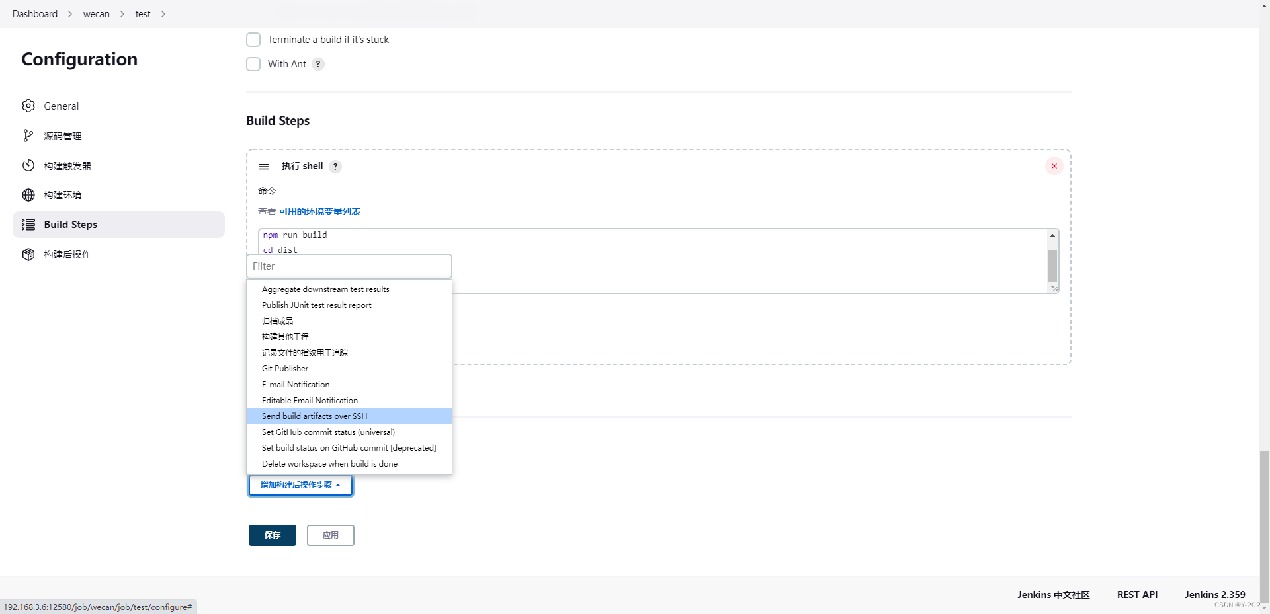This screenshot has width=1270, height=614.
Task: Click the Filter input field
Action: 349,266
